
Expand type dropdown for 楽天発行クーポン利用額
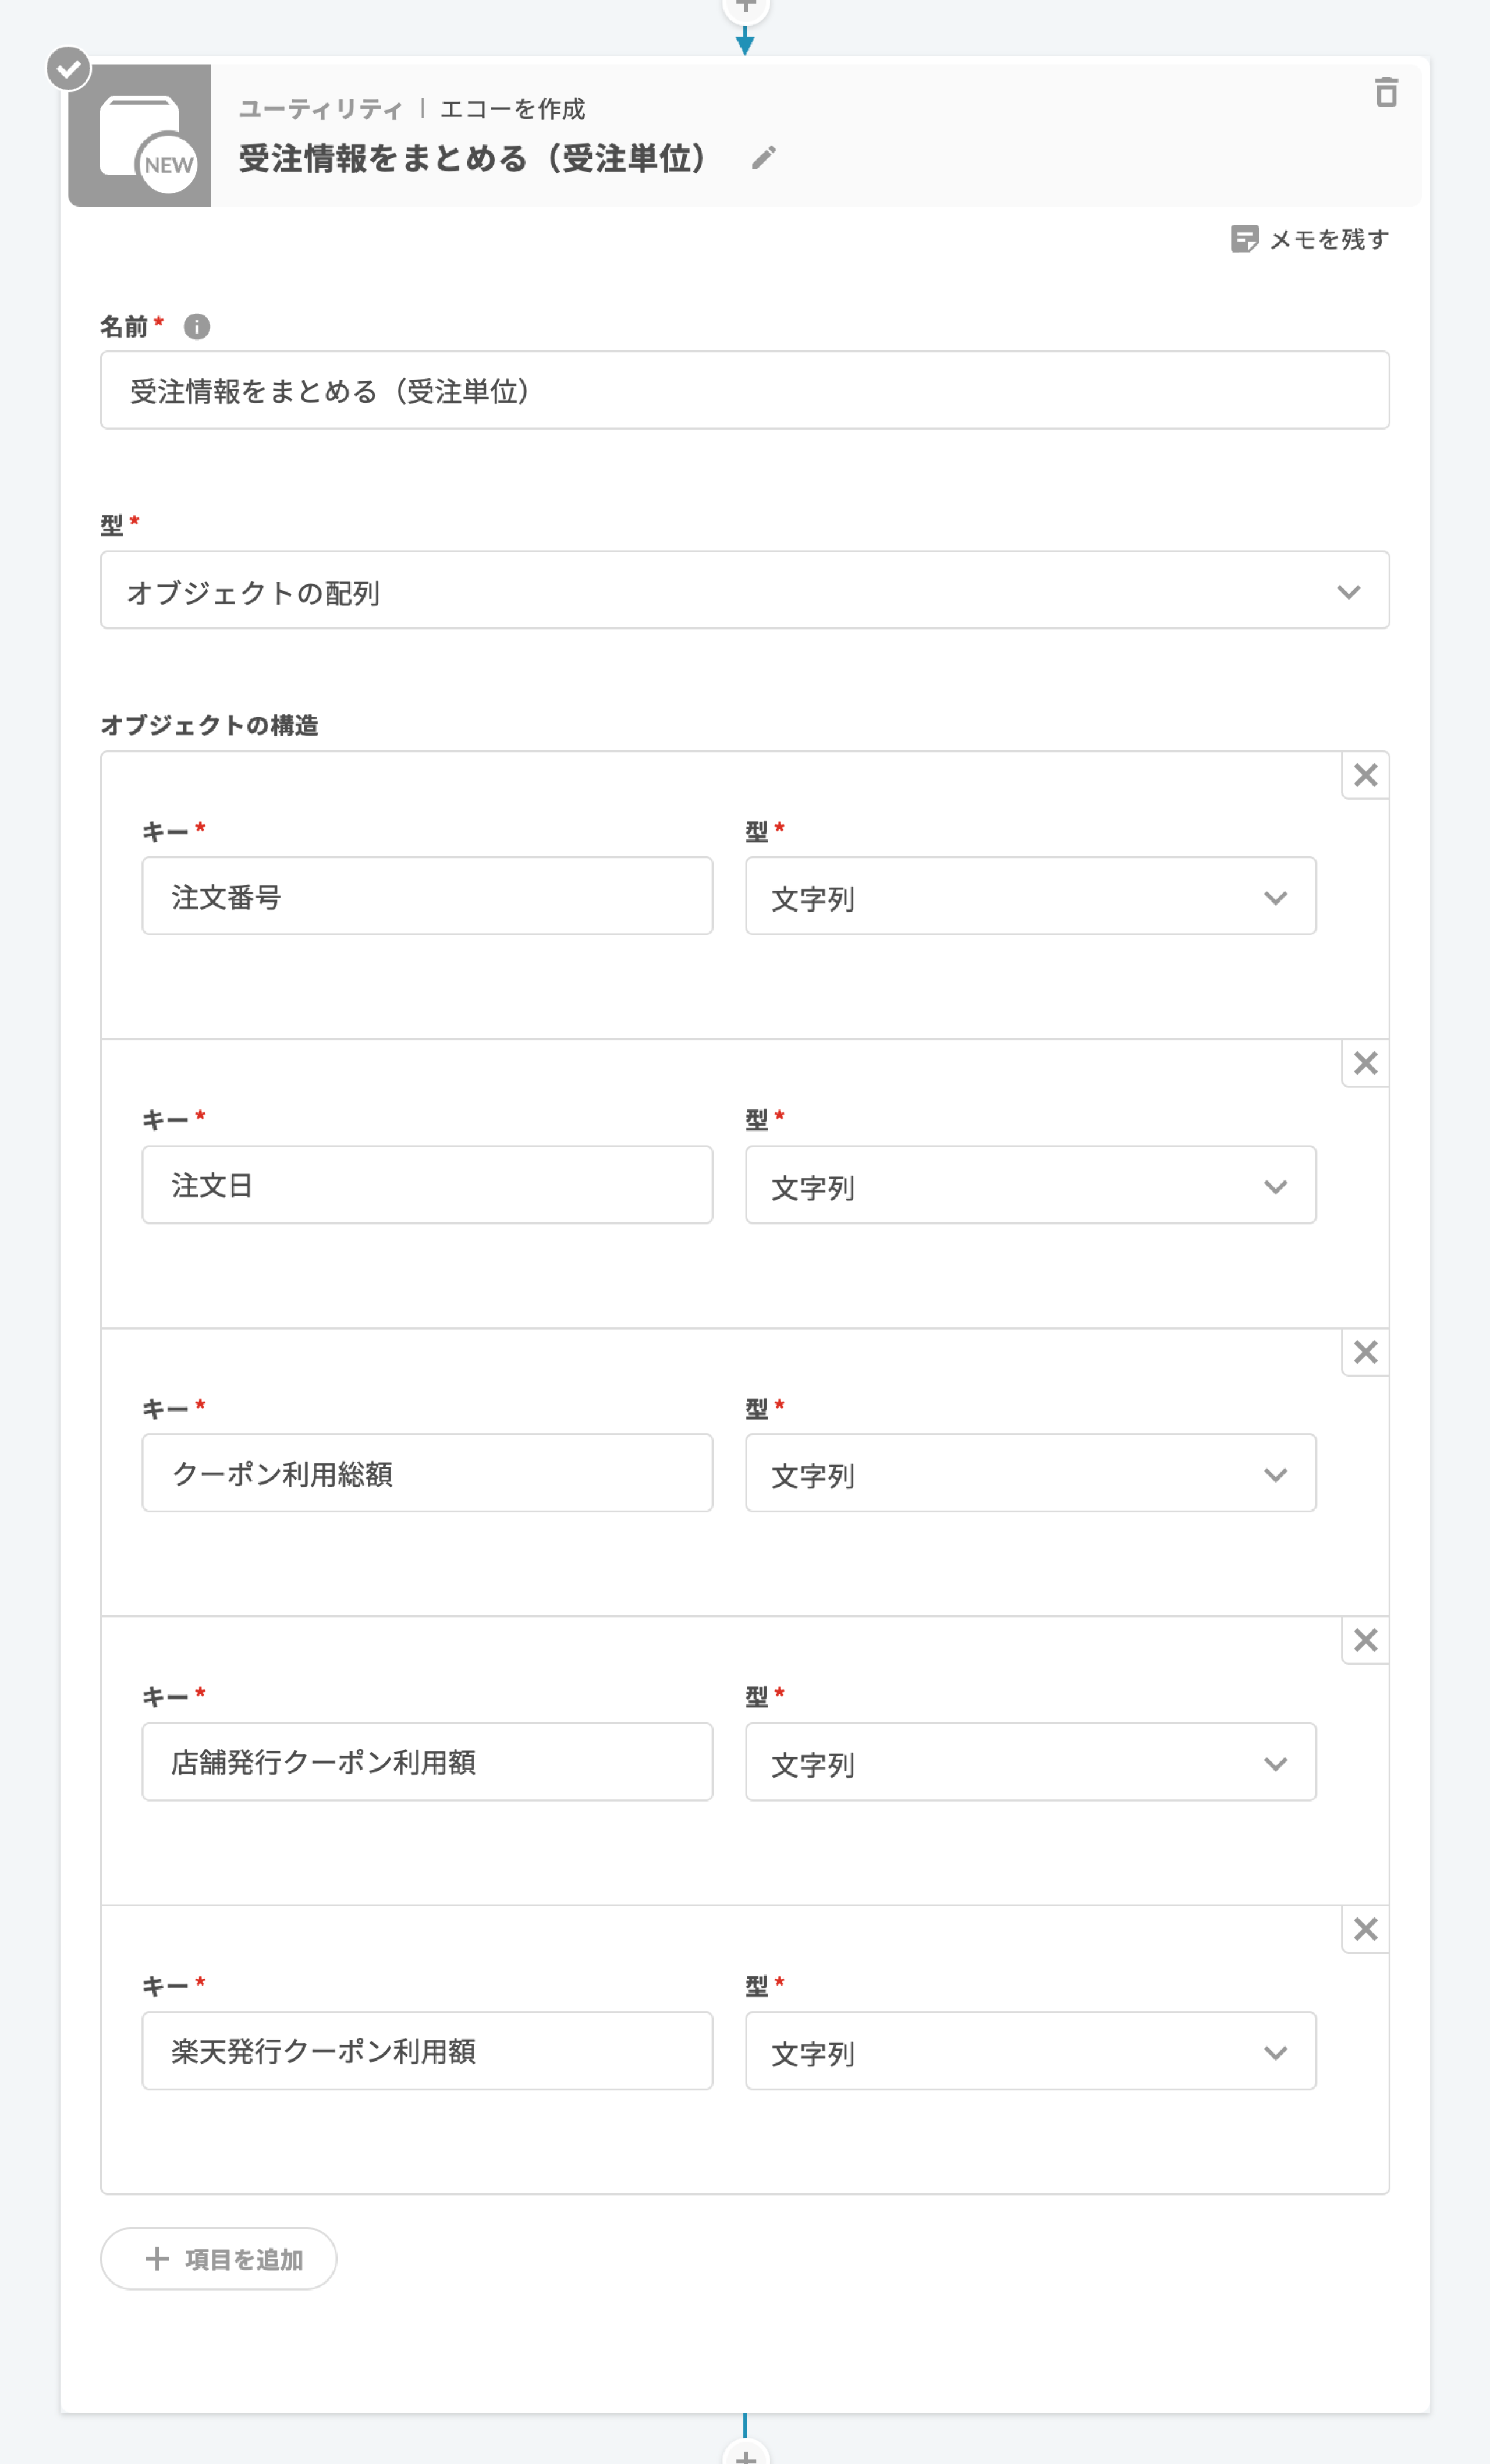coord(1030,2052)
